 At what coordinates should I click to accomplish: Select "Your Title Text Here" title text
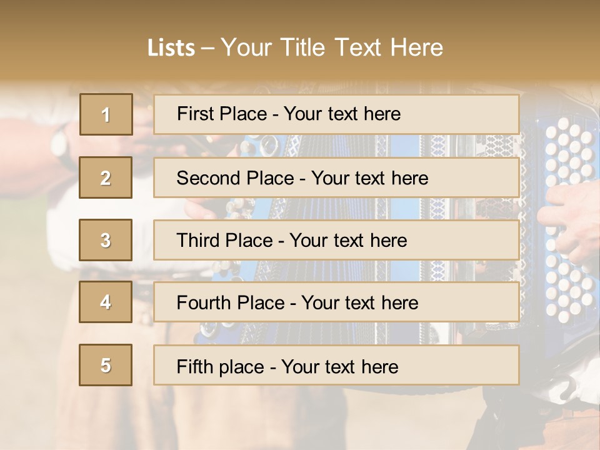click(x=332, y=47)
